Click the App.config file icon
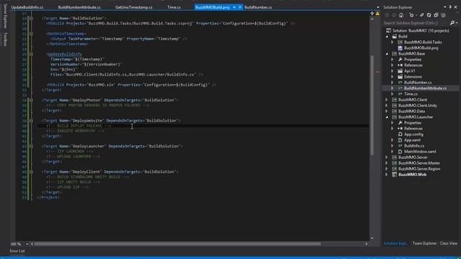 (x=400, y=135)
